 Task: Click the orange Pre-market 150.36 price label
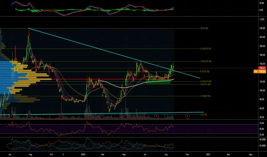pyautogui.click(x=260, y=71)
